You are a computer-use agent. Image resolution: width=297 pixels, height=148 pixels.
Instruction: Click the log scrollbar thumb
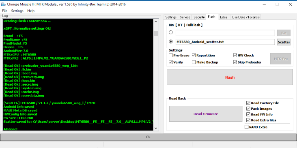click(x=156, y=34)
